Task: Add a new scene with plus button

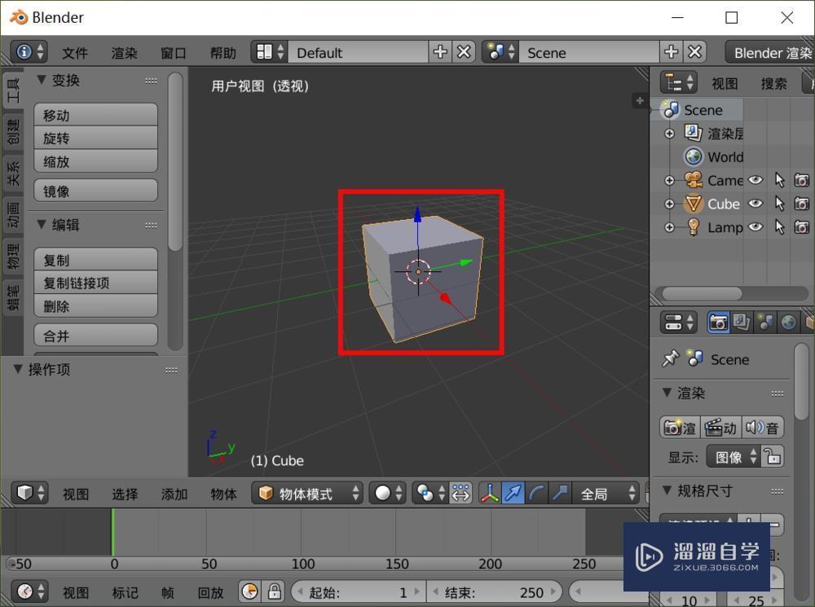Action: [x=671, y=52]
